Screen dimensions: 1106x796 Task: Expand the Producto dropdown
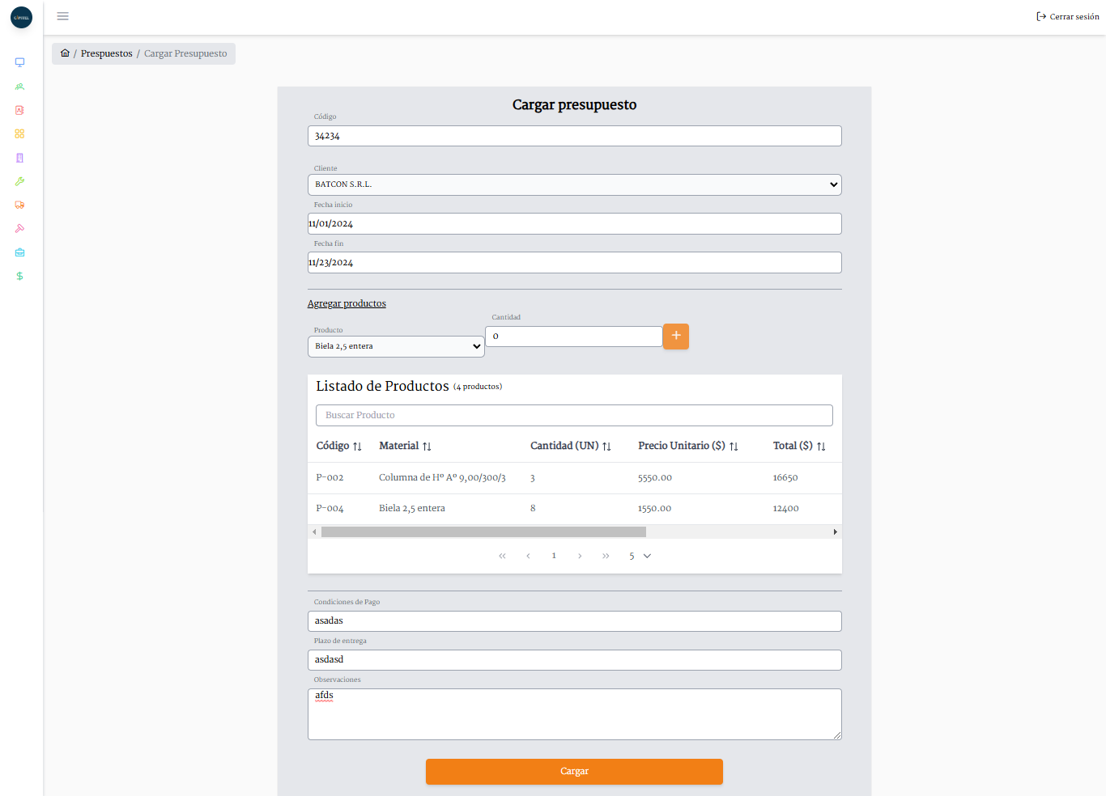[x=396, y=346]
